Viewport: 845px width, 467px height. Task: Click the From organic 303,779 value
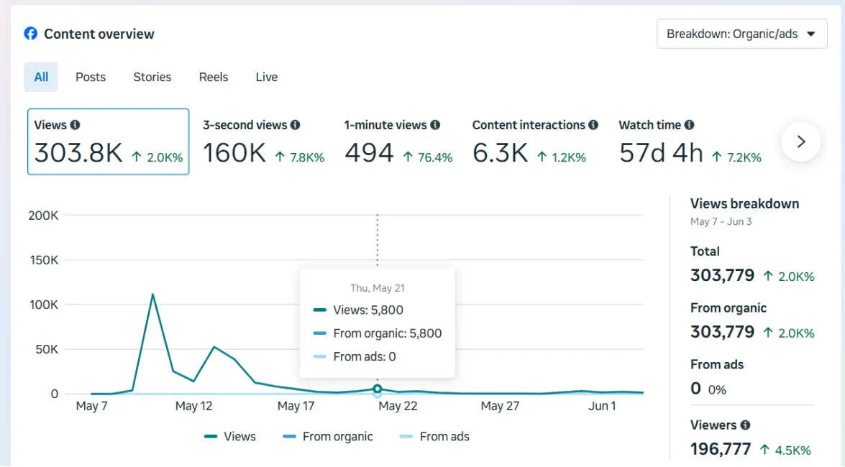point(722,332)
